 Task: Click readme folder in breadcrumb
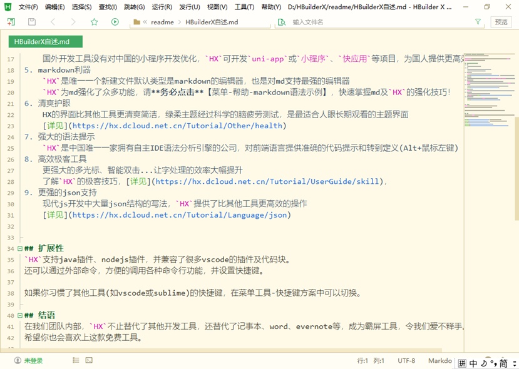[162, 22]
